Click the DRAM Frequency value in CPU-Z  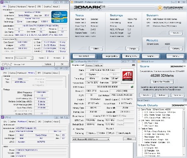pos(41,92)
